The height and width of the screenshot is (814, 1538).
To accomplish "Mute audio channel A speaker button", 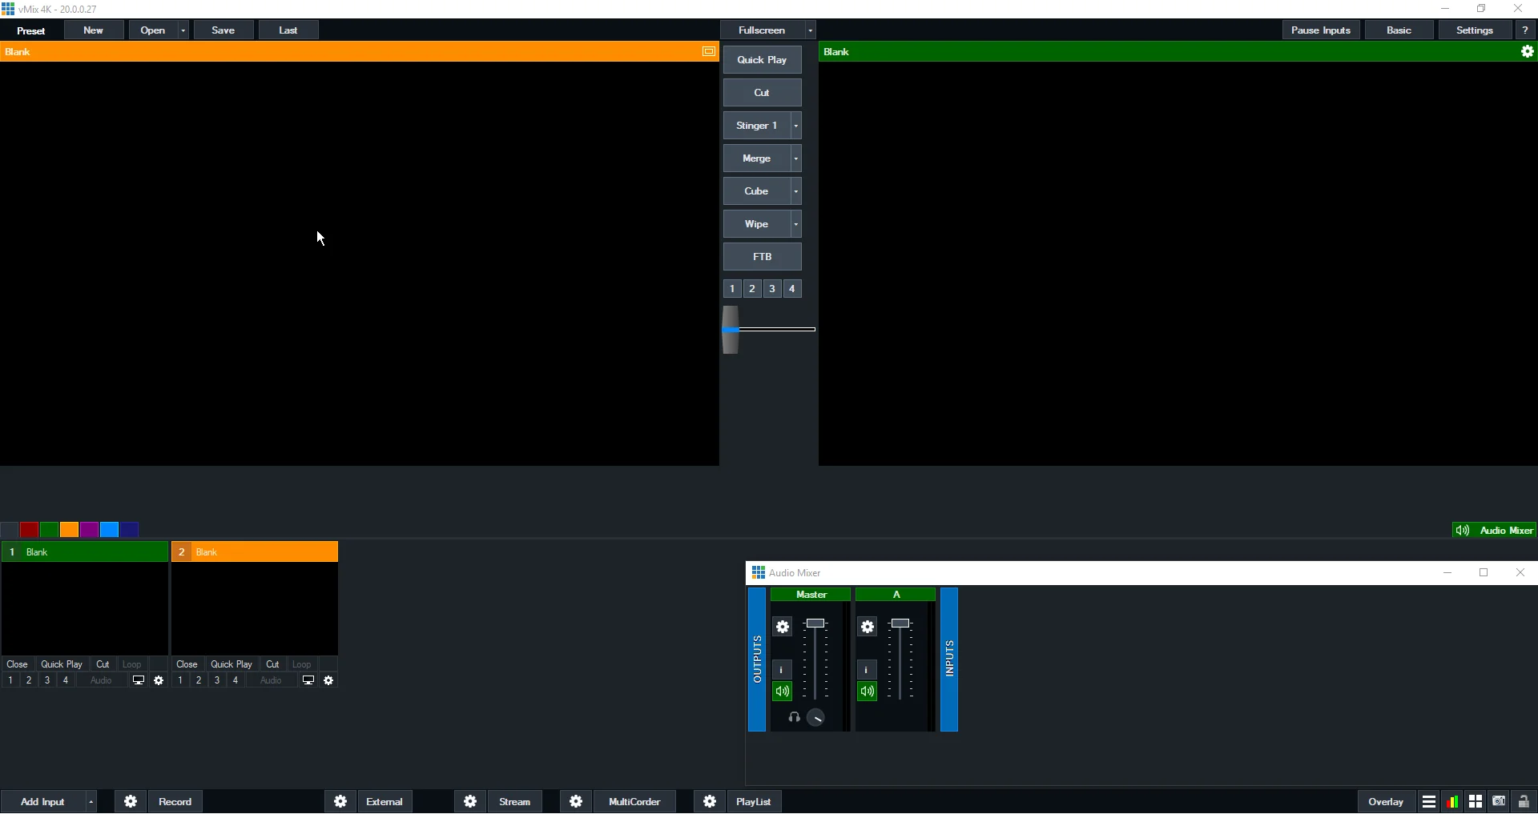I will click(867, 692).
